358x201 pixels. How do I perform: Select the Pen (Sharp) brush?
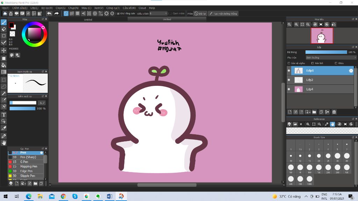click(26, 157)
